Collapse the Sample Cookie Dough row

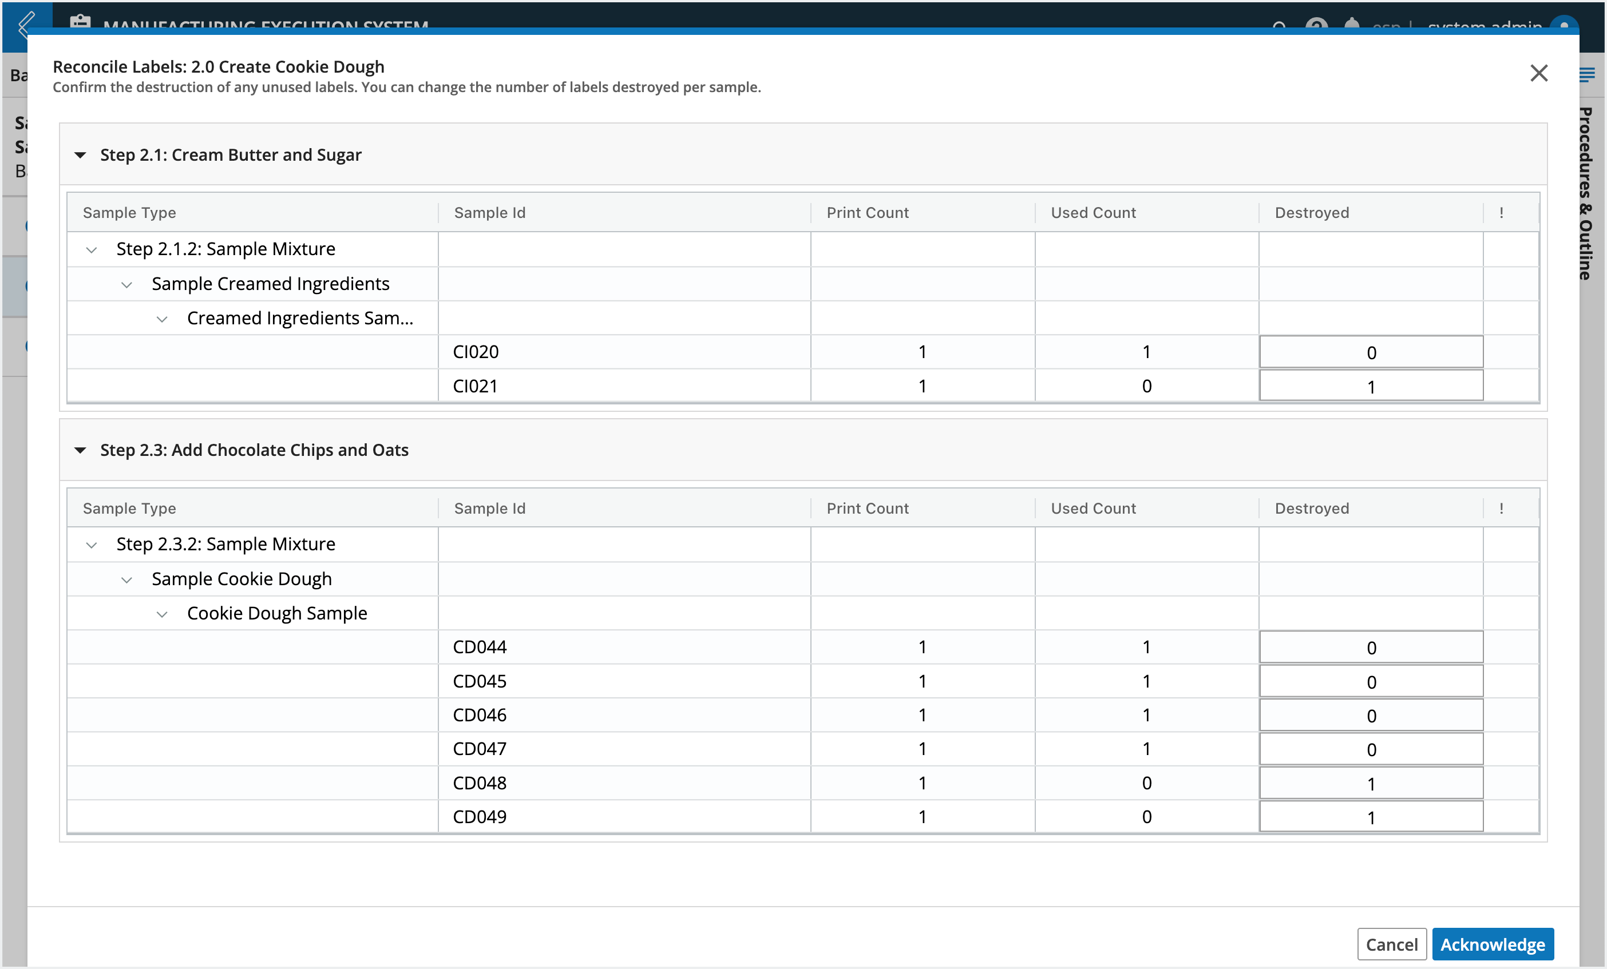point(126,581)
